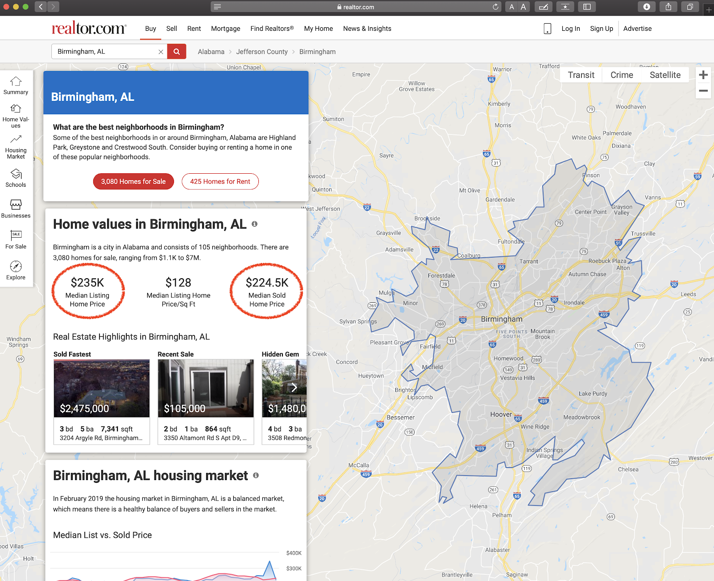Screen dimensions: 714x581
Task: Click the 3350 Altamont Rd S address
Action: [205, 438]
